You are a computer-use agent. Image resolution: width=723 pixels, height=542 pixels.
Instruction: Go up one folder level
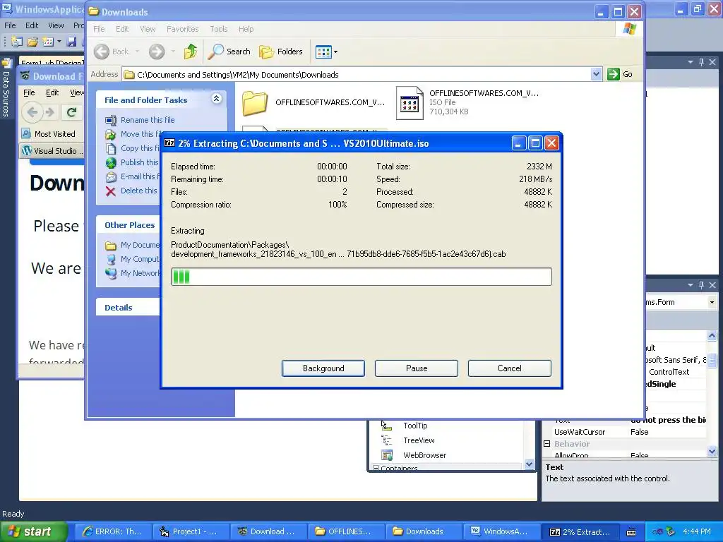tap(191, 52)
